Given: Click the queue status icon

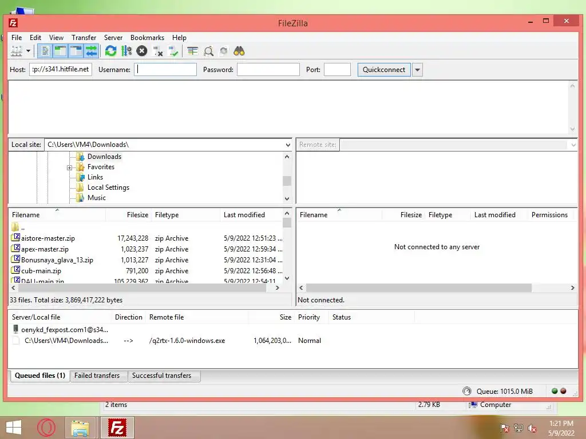Looking at the screenshot, I should pyautogui.click(x=467, y=391).
